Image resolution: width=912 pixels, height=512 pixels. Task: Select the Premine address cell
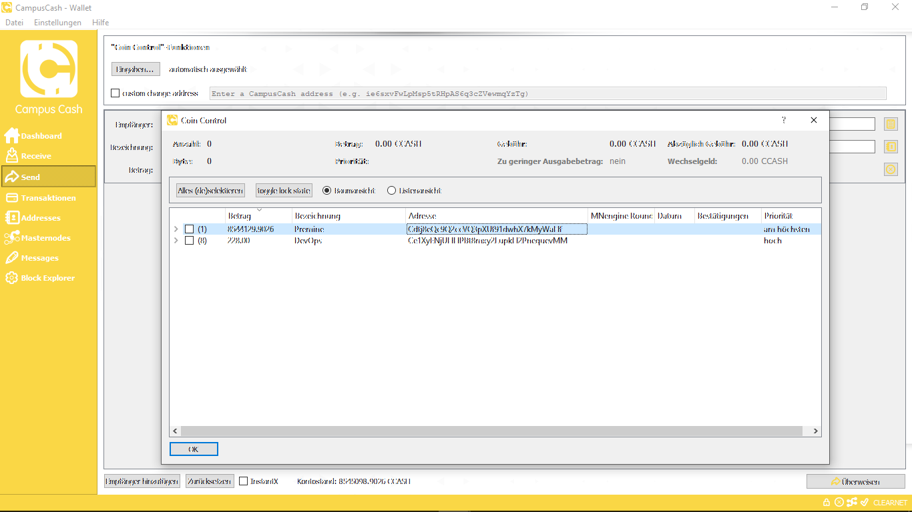tap(497, 229)
